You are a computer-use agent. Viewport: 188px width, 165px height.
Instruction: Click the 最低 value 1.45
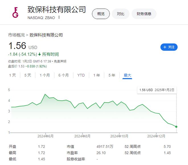click(42, 159)
